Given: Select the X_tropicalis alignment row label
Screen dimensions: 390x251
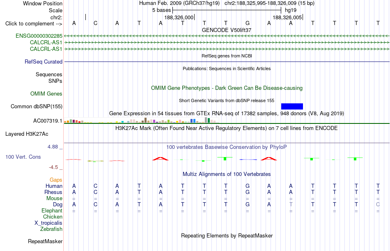Looking at the screenshot, I should coord(48,223).
